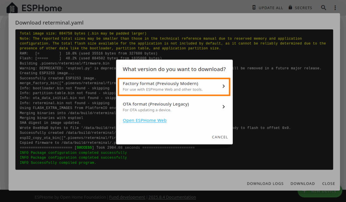Choose OTA format (Previously Legacy) download
The image size is (346, 202).
(x=174, y=107)
